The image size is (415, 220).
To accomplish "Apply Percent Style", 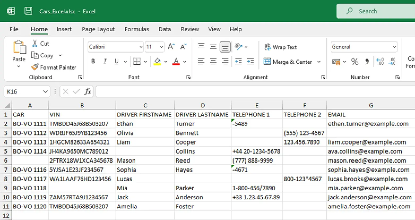I will click(355, 62).
